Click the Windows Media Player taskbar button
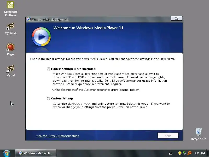This screenshot has width=209, height=157. 36,153
